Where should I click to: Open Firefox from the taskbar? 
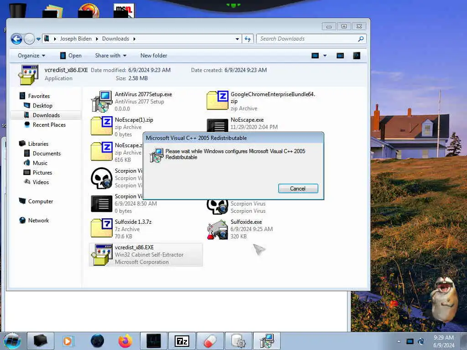pos(125,341)
